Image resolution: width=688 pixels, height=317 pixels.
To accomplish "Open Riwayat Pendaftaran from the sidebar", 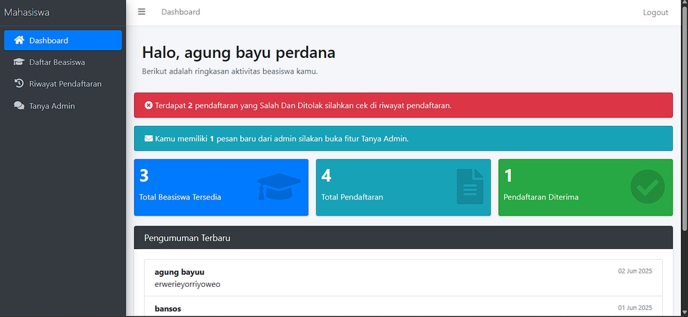I will (x=64, y=84).
